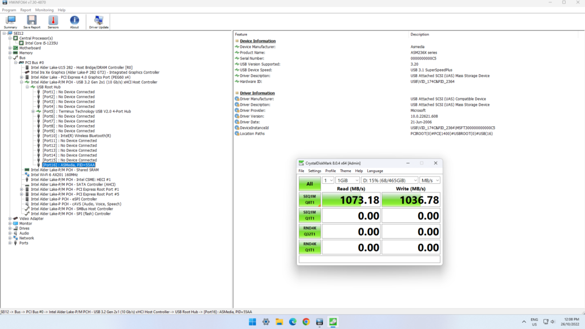Click the green All benchmark button
The image size is (585, 329).
[310, 184]
